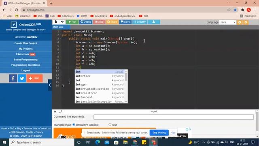The height and width of the screenshot is (146, 259).
Task: Beautify the code
Action: [x=140, y=22]
